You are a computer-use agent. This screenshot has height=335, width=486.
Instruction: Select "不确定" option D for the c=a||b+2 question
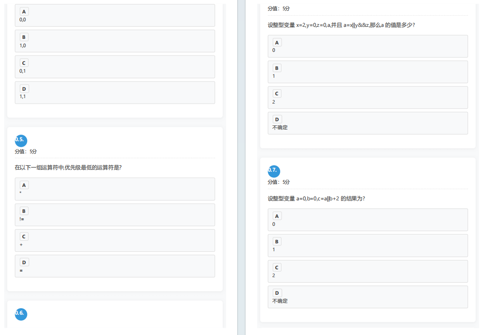[368, 297]
